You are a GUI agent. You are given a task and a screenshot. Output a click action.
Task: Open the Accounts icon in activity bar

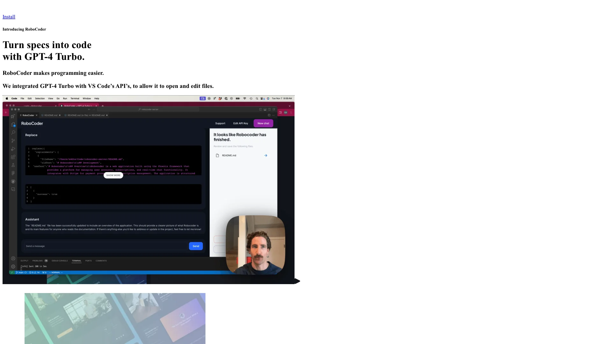click(x=13, y=259)
